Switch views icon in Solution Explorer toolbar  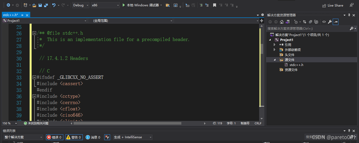point(288,22)
